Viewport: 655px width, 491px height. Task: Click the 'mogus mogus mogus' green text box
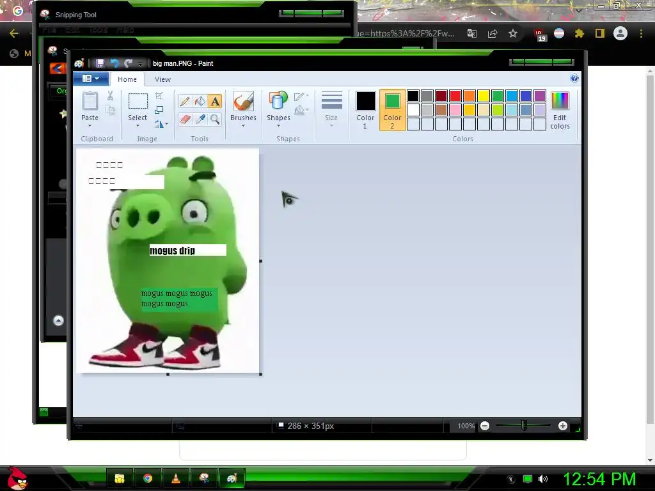point(179,299)
